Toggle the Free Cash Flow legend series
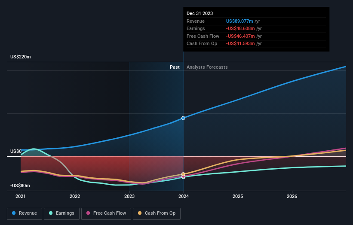Screen dimensions: 353x225 pyautogui.click(x=106, y=213)
